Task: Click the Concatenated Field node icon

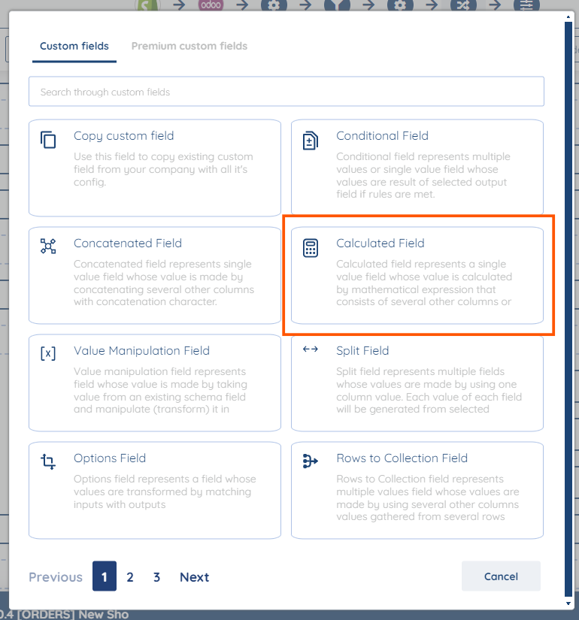Action: 48,246
